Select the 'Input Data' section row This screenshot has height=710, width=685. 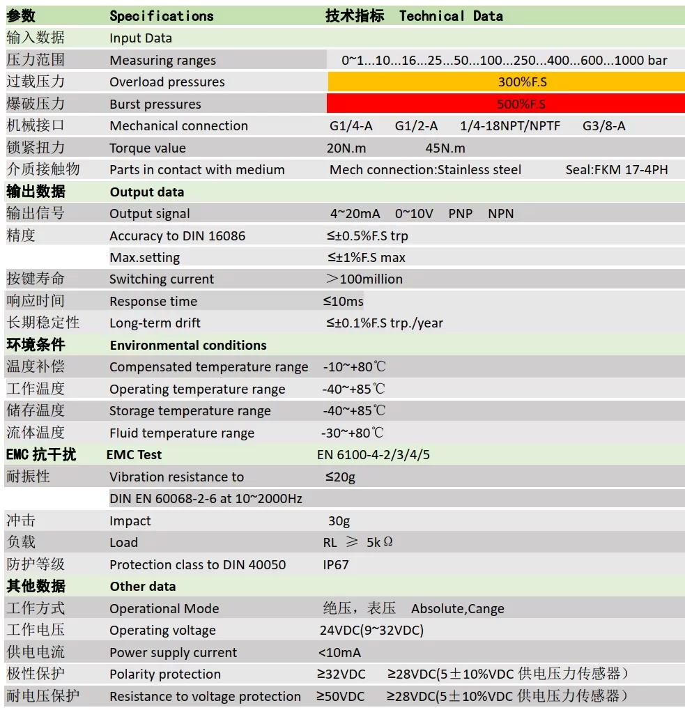[x=345, y=38]
